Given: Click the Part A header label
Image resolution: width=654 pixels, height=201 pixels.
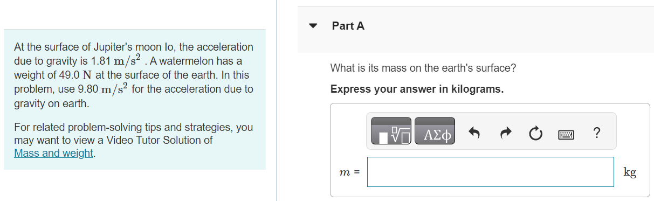Looking at the screenshot, I should point(348,26).
